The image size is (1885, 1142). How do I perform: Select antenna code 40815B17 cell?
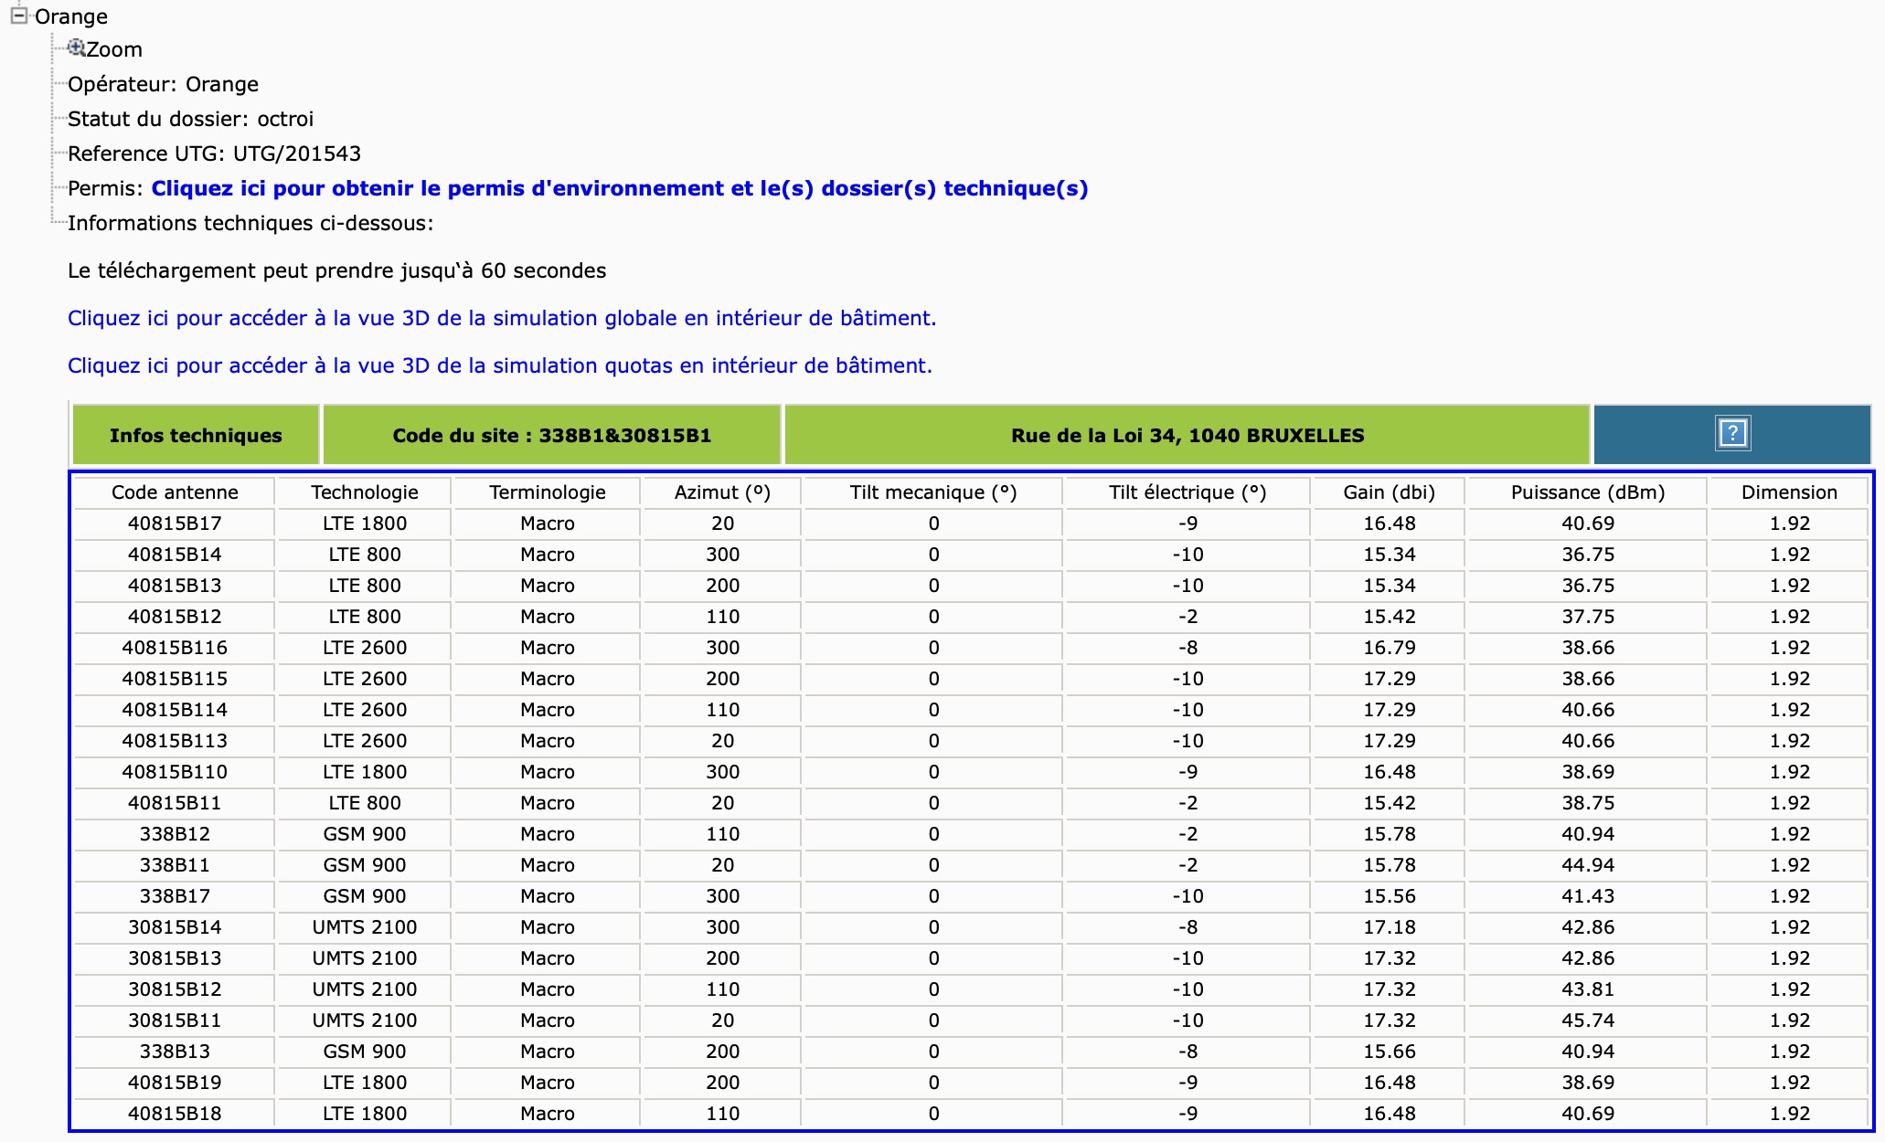tap(175, 523)
